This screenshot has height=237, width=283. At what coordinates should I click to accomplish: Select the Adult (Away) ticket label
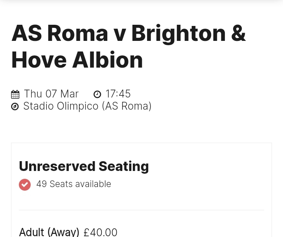click(x=49, y=232)
